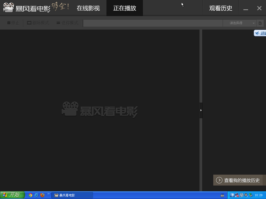Image resolution: width=266 pixels, height=199 pixels.
Task: Open the 请选择源 source dropdown
Action: click(239, 23)
